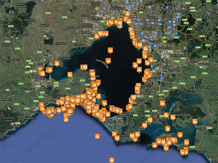This screenshot has height=163, width=218.
Task: Click the Point Wilson label
Action: [x=65, y=58]
